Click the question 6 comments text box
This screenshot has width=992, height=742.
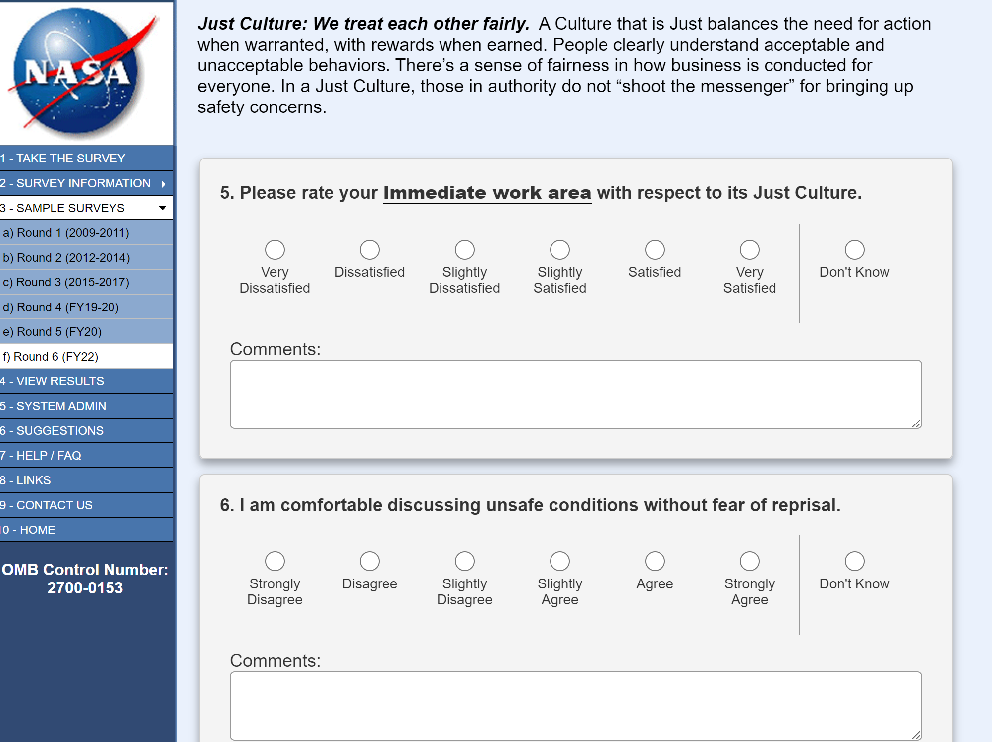575,705
